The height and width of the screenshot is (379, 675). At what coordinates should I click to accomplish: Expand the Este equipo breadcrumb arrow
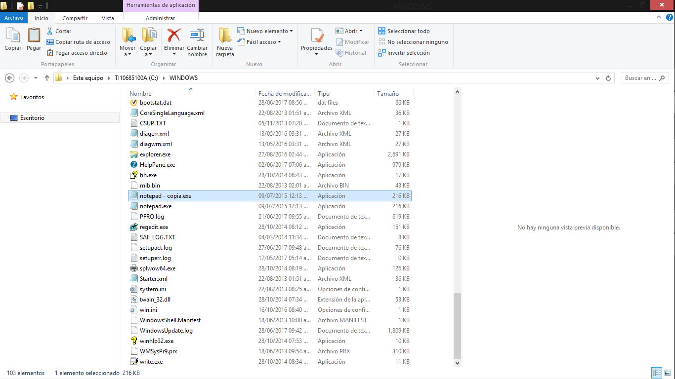(109, 78)
